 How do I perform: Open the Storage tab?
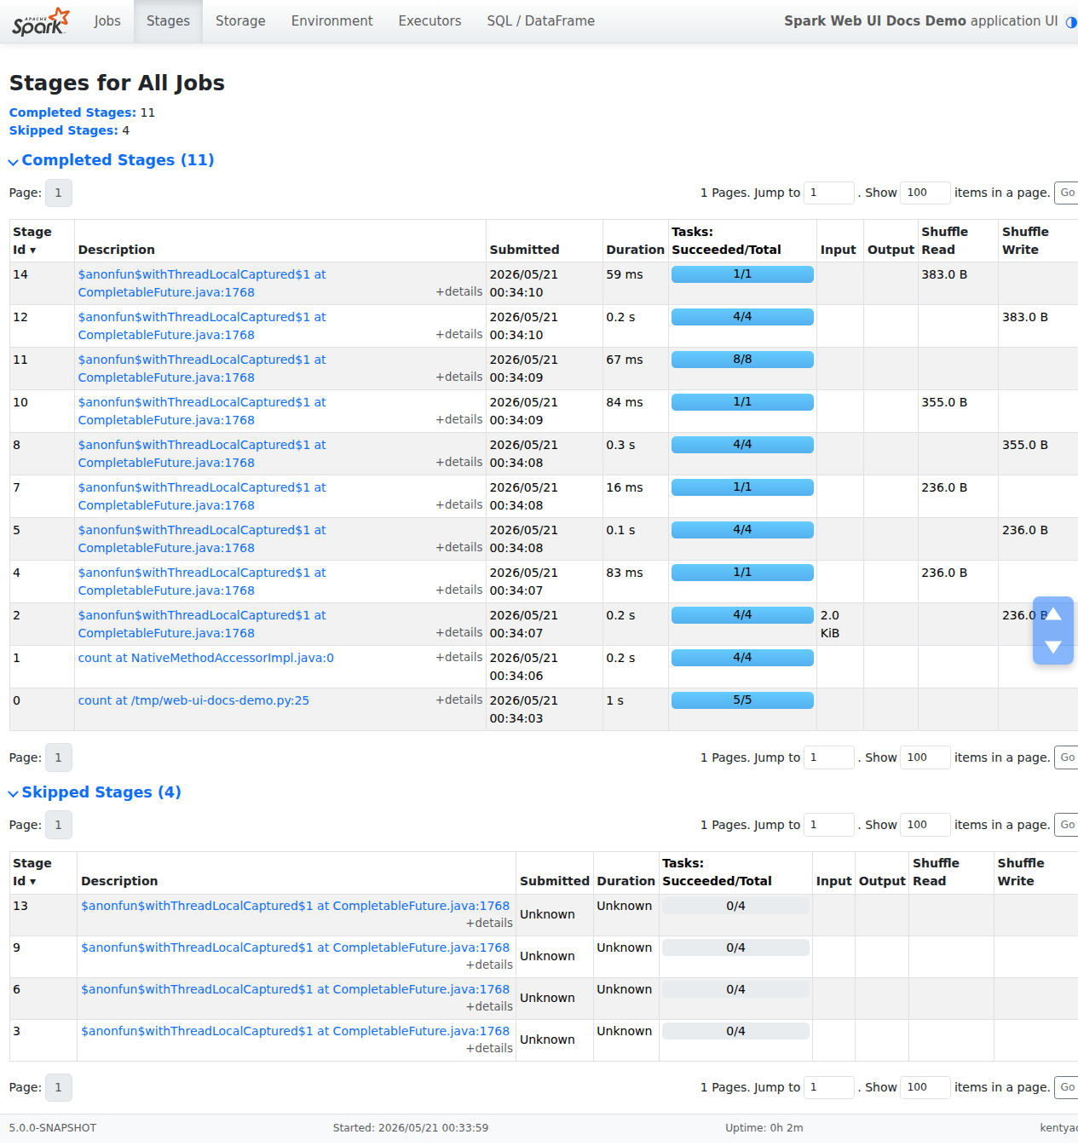point(240,21)
